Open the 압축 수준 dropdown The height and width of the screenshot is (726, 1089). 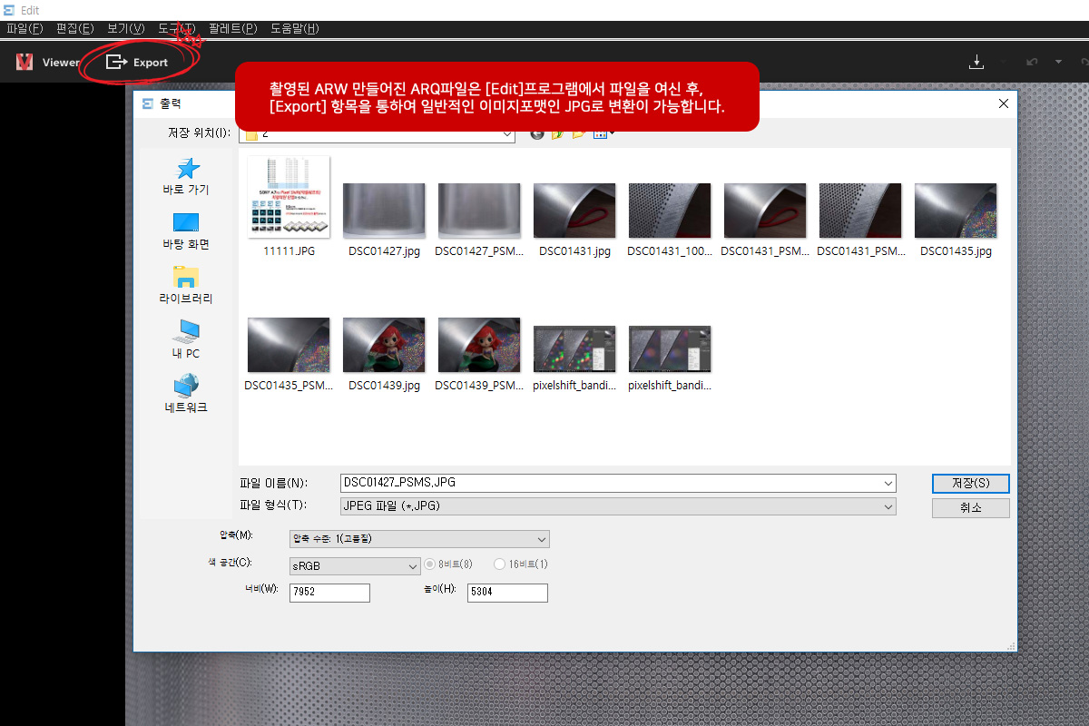click(x=418, y=539)
